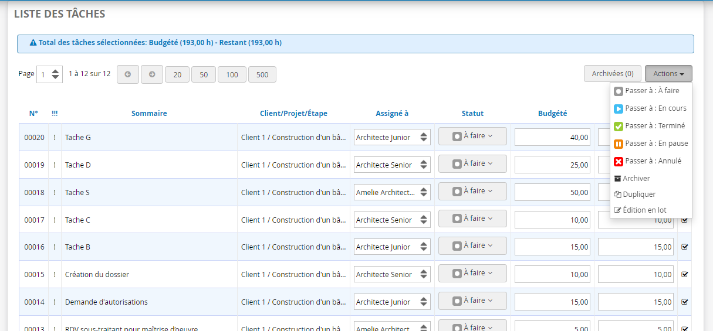Select Dupliquer from Actions menu
The image size is (713, 331).
651,194
